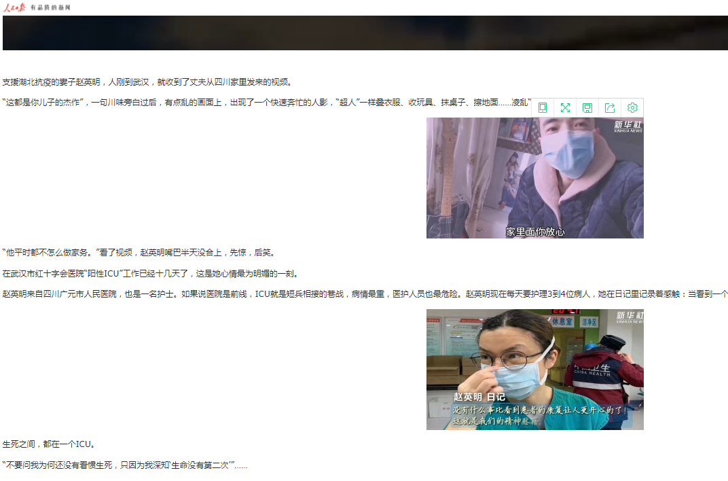
Task: Click the red 人民日报 logo
Action: (14, 7)
